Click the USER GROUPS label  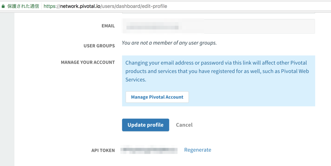[x=99, y=46]
